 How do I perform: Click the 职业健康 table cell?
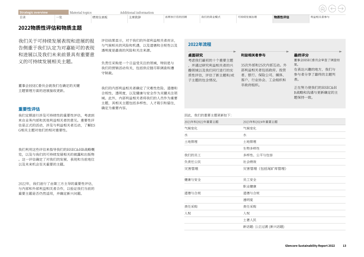point(250,186)
